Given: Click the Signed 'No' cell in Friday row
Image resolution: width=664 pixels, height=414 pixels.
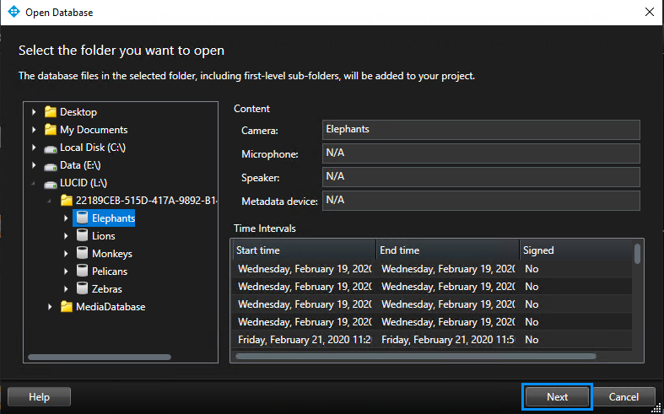Looking at the screenshot, I should (532, 340).
